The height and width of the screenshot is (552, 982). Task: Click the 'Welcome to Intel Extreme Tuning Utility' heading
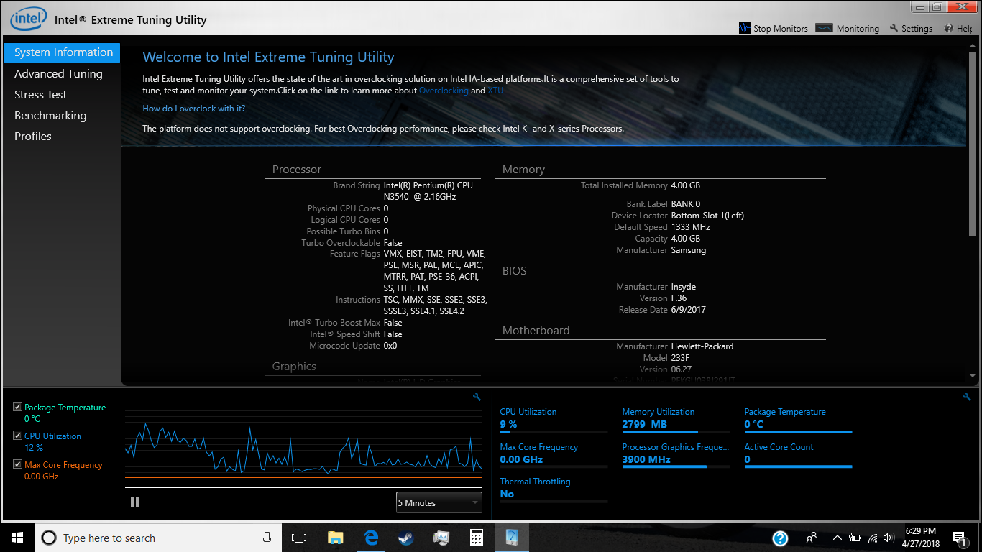(269, 57)
